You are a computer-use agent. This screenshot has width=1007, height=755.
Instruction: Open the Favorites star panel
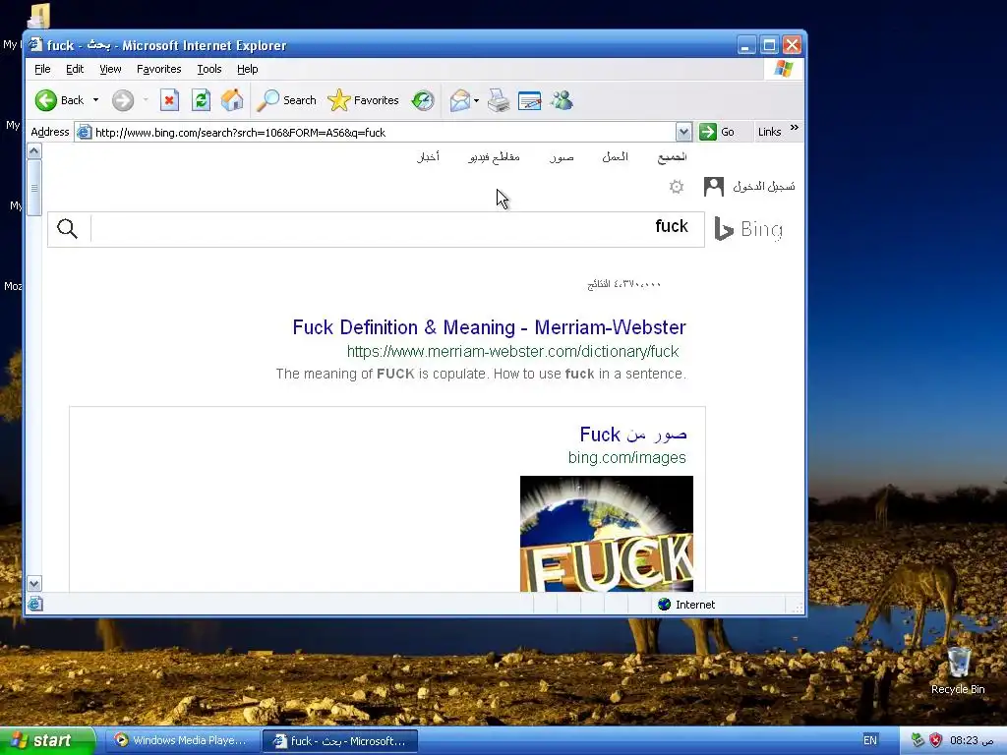coord(364,100)
